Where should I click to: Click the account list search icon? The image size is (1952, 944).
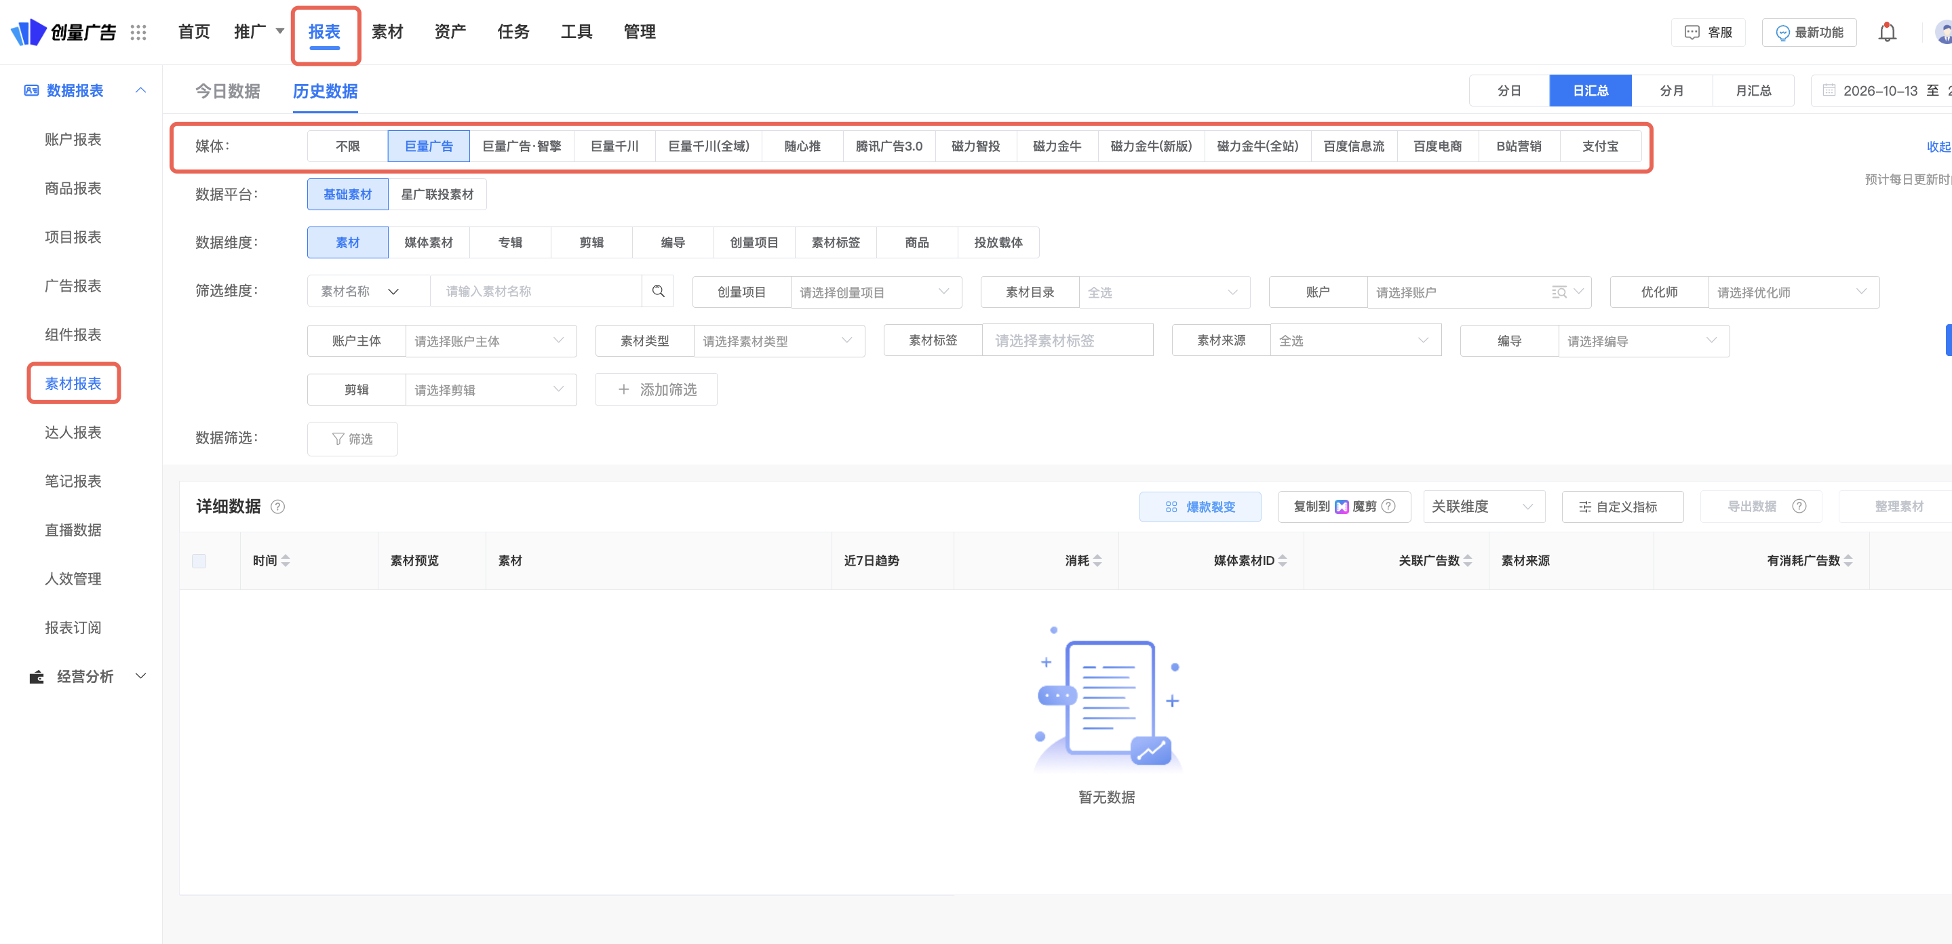(x=1559, y=292)
